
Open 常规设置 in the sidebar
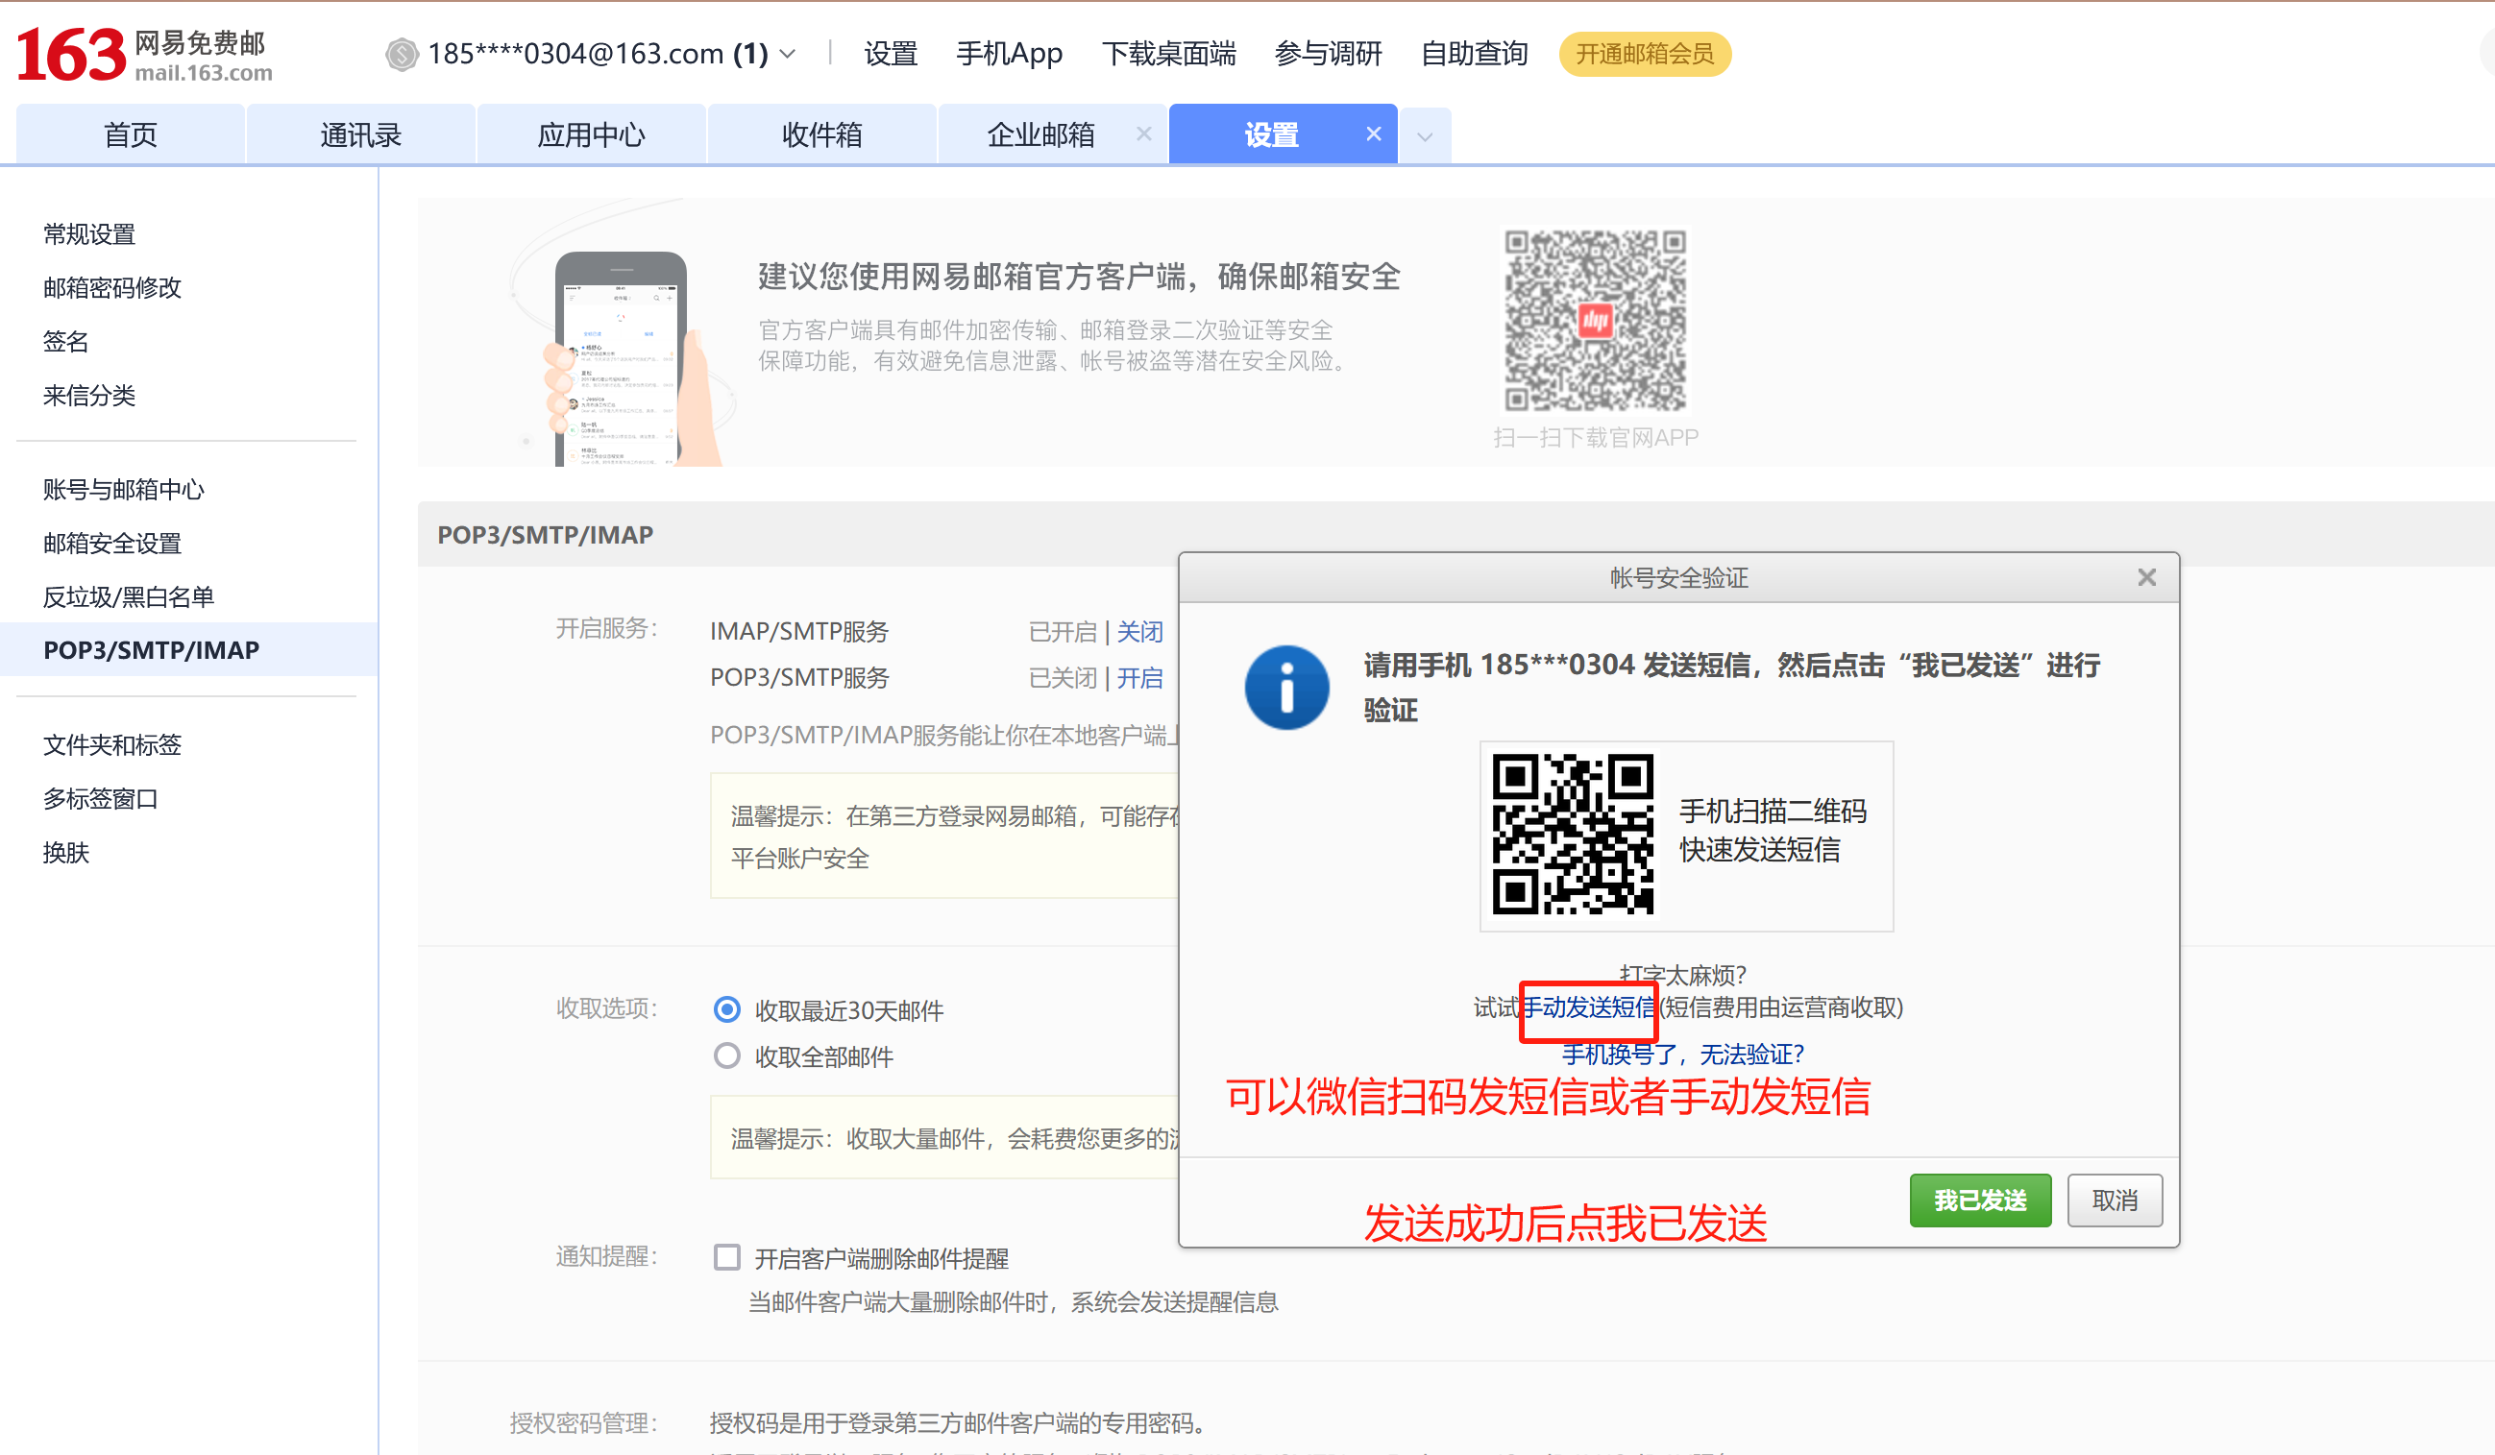point(89,234)
